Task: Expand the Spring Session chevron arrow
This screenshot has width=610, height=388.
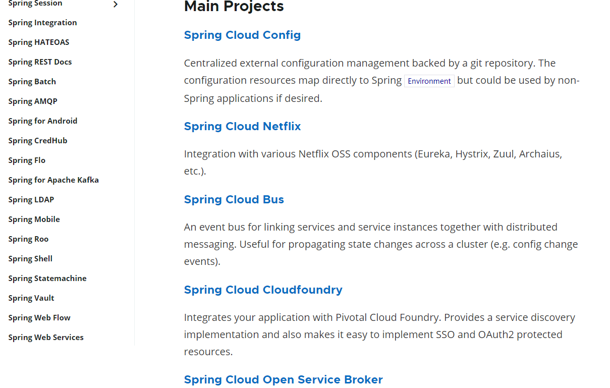Action: click(x=116, y=5)
